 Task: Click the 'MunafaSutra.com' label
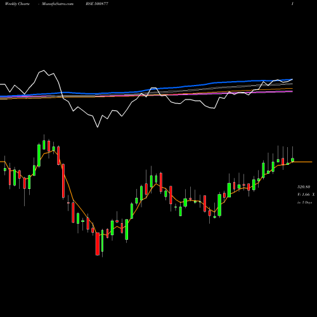[58, 4]
